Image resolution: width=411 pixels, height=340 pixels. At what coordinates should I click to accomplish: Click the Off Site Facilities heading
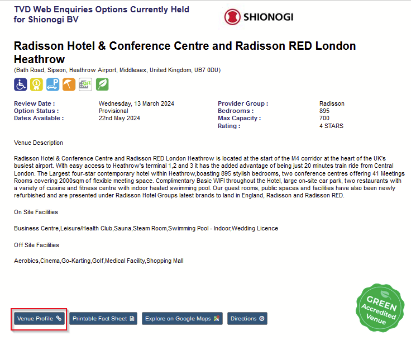point(36,245)
